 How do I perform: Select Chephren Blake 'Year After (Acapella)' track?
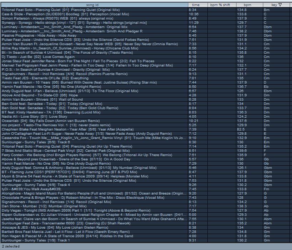[x=145, y=129]
